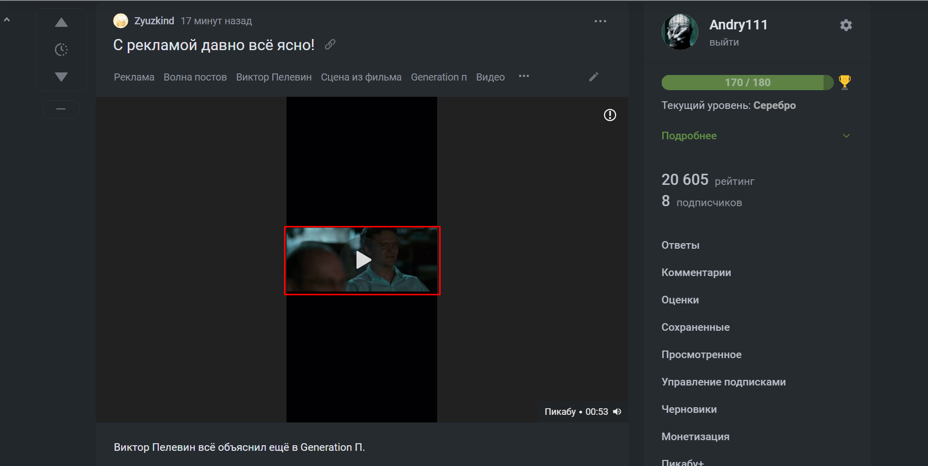Open 'Управление подписками' in the sidebar

[x=724, y=382]
